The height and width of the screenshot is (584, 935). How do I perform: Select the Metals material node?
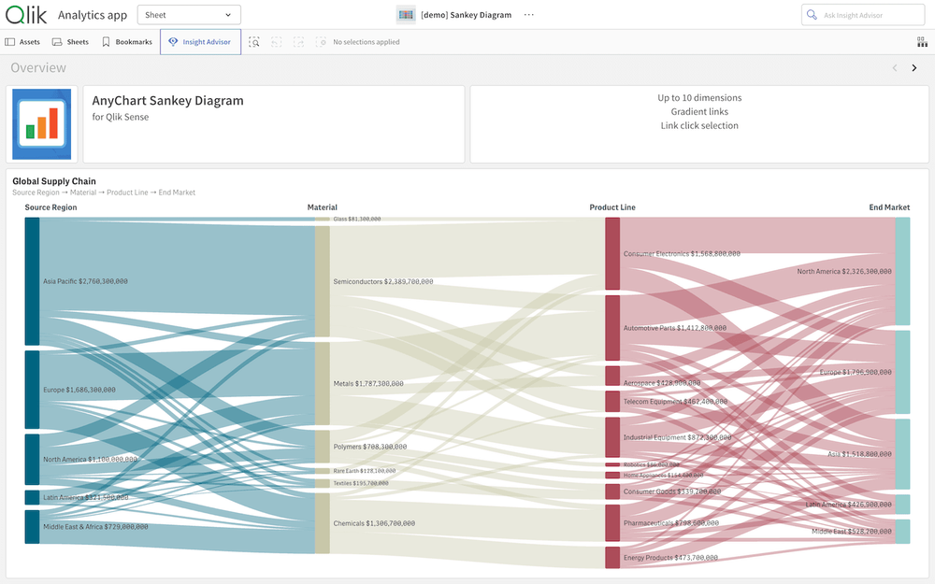point(323,384)
